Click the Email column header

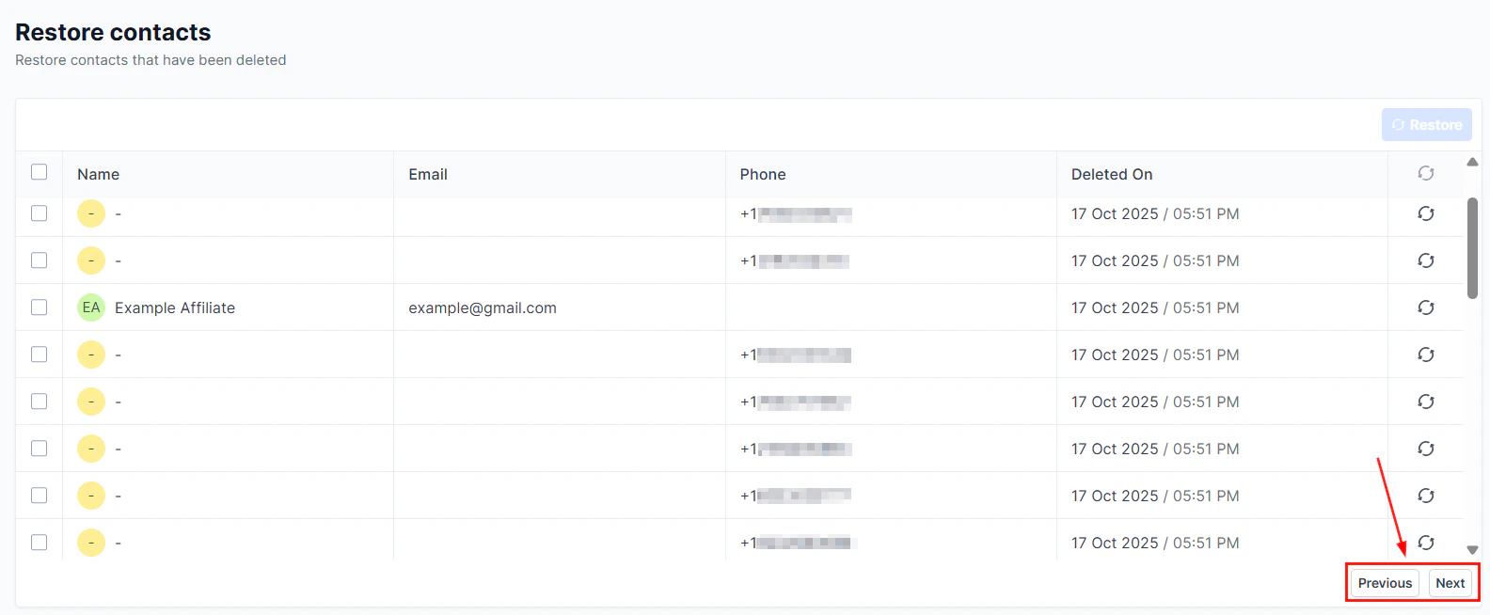[x=428, y=174]
